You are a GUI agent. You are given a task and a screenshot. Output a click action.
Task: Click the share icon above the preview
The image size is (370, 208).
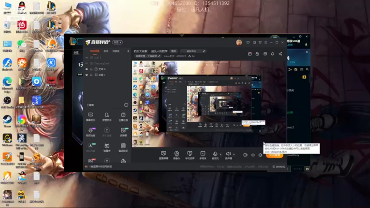280,54
